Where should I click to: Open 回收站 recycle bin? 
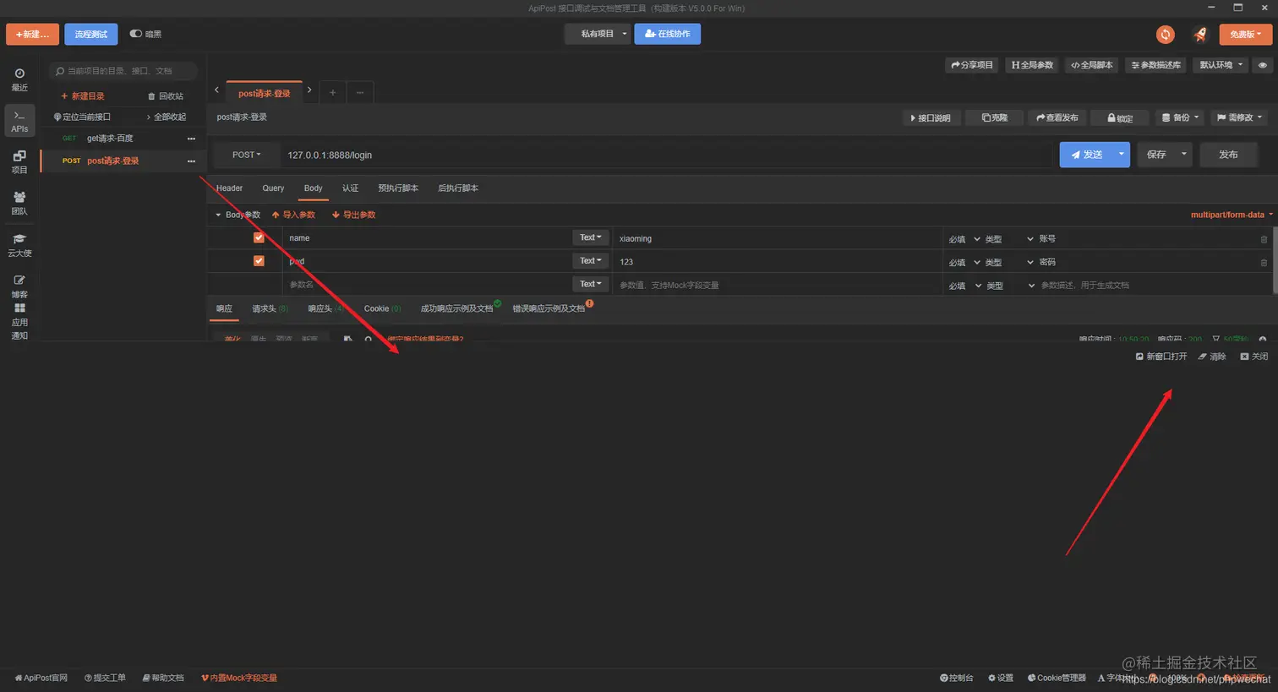point(166,96)
